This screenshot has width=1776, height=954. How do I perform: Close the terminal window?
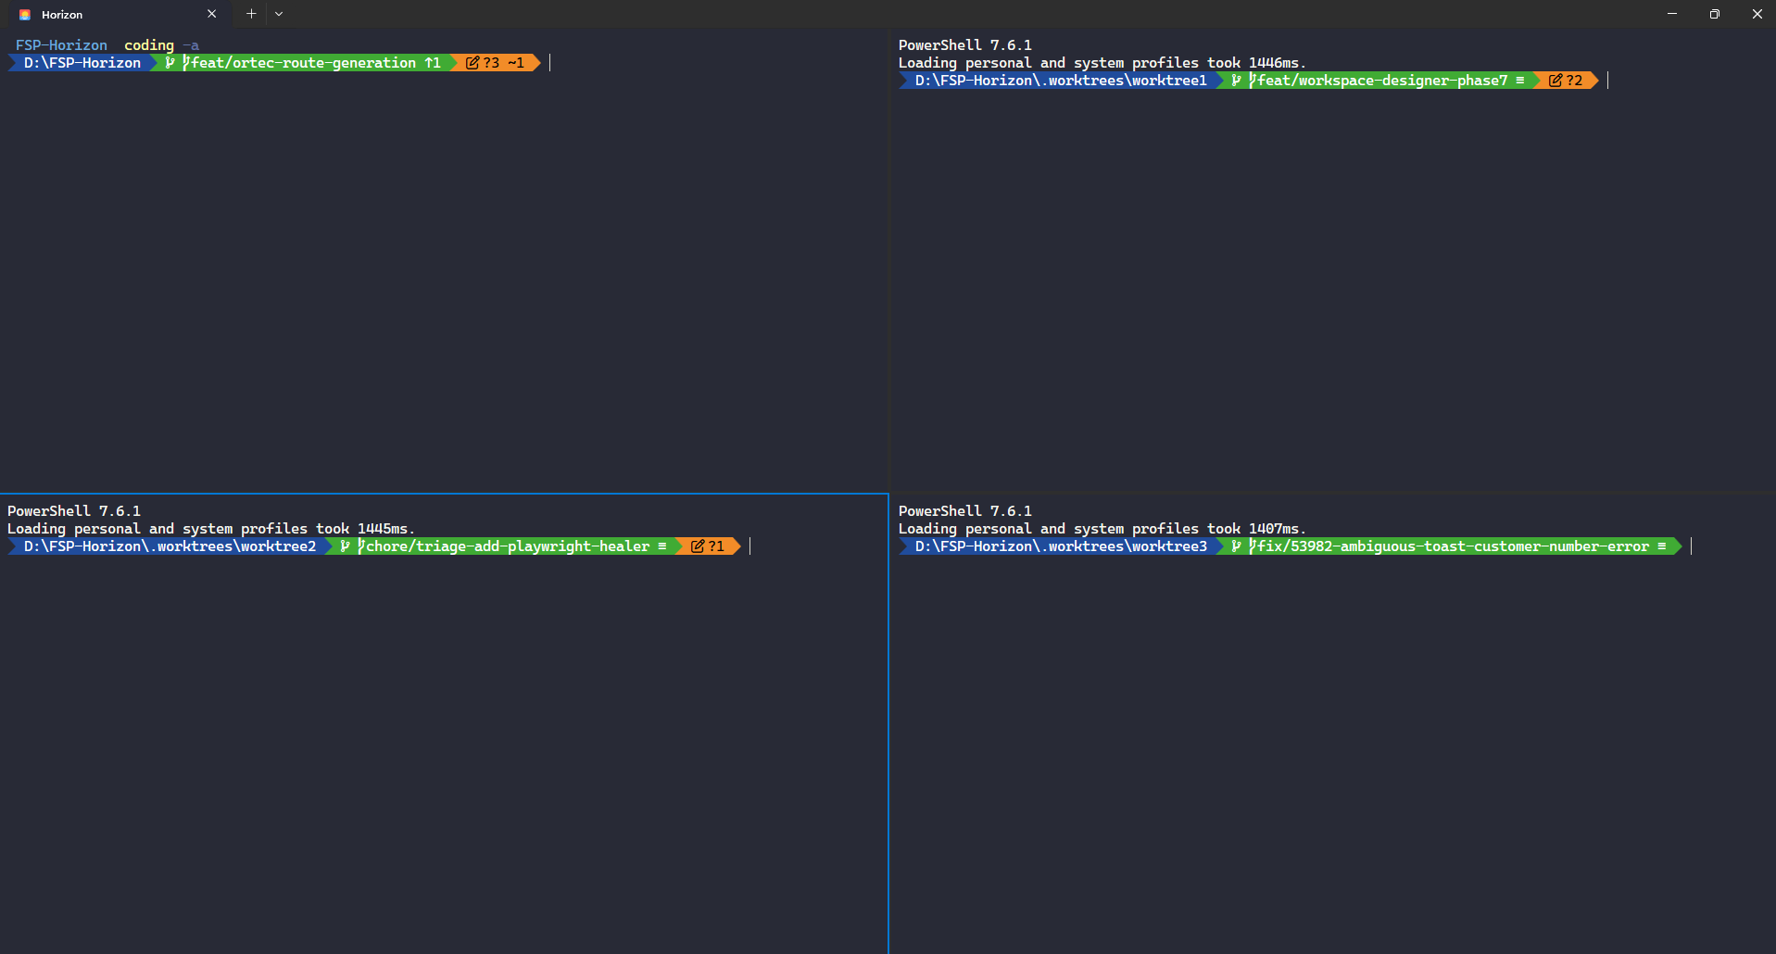click(1757, 14)
